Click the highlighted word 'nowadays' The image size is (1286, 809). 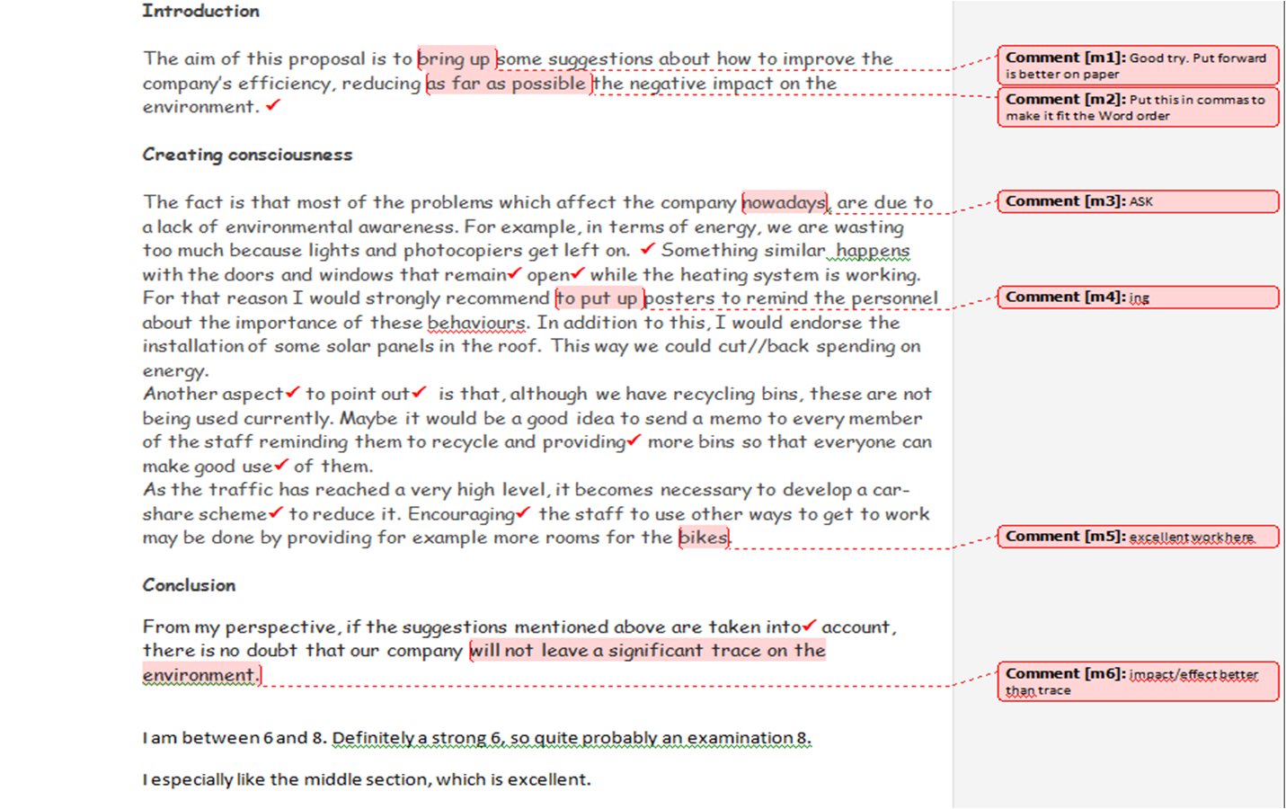click(785, 202)
